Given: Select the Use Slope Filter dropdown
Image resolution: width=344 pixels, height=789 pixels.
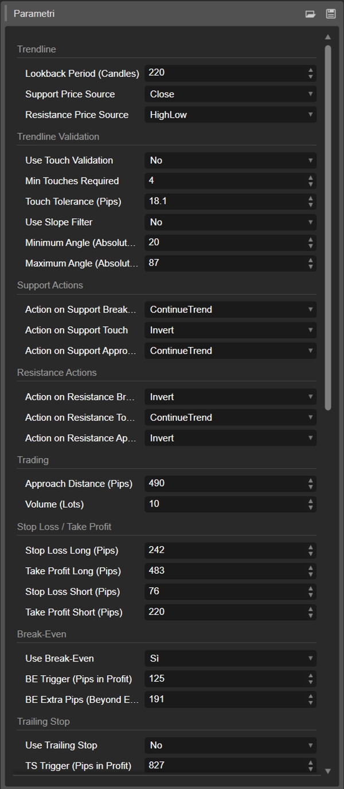Looking at the screenshot, I should pos(230,222).
